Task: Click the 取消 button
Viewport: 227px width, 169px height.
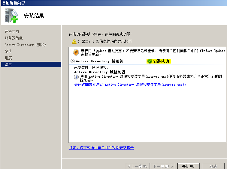Action: (213, 166)
